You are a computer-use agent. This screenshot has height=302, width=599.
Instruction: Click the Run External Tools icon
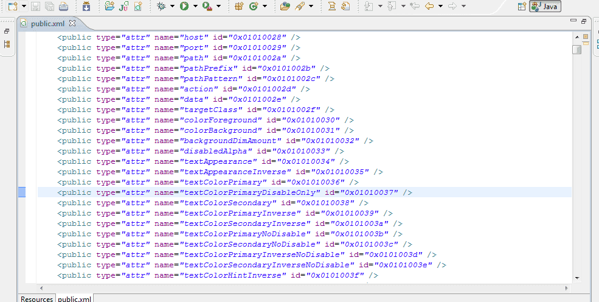207,6
